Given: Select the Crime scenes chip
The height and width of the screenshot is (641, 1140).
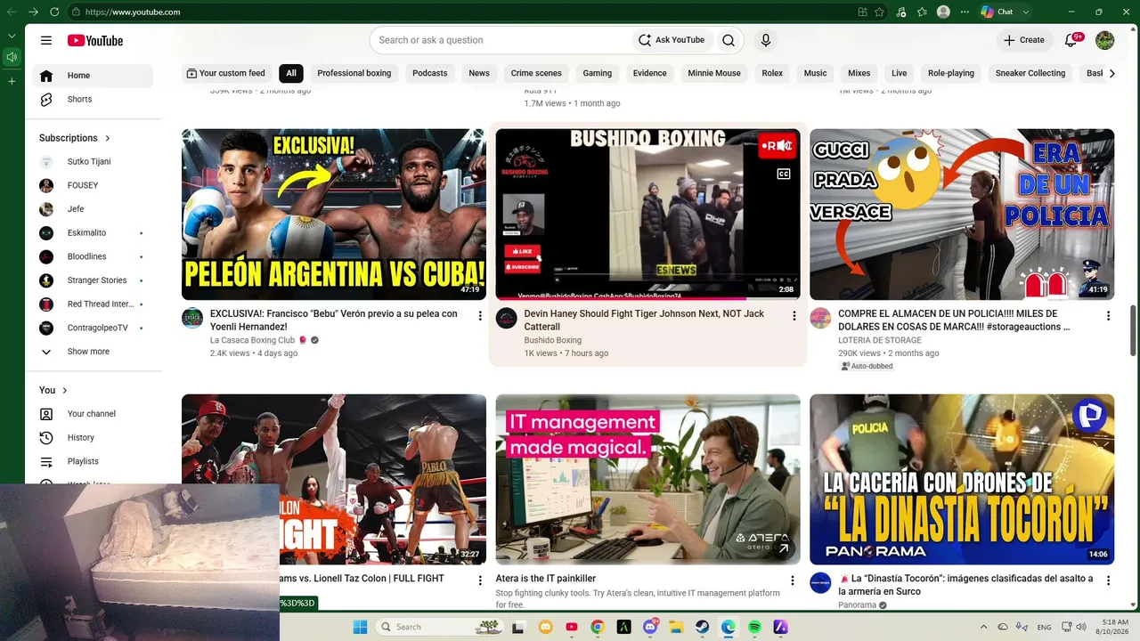Looking at the screenshot, I should (x=536, y=73).
